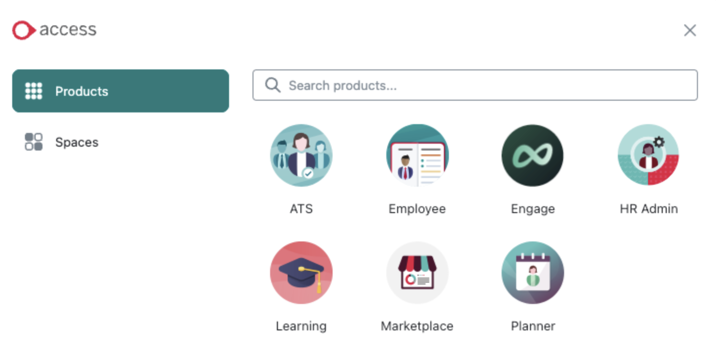Click the Access logo
Screen dimensions: 716x347
(54, 30)
